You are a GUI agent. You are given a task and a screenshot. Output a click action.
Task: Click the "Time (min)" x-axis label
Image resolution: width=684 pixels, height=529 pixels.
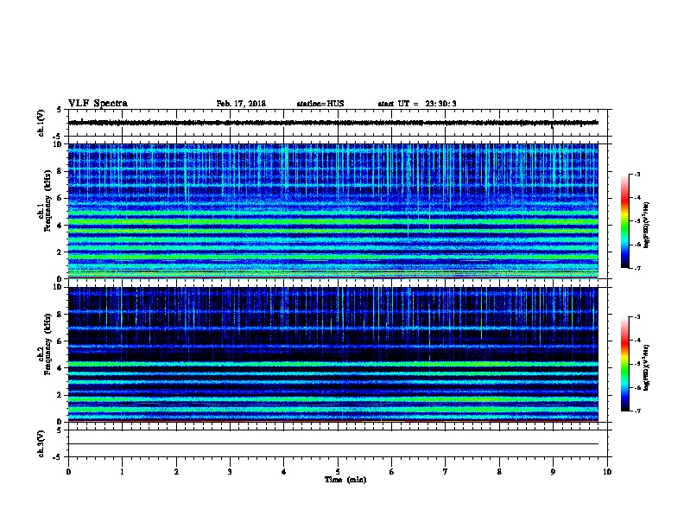[345, 480]
